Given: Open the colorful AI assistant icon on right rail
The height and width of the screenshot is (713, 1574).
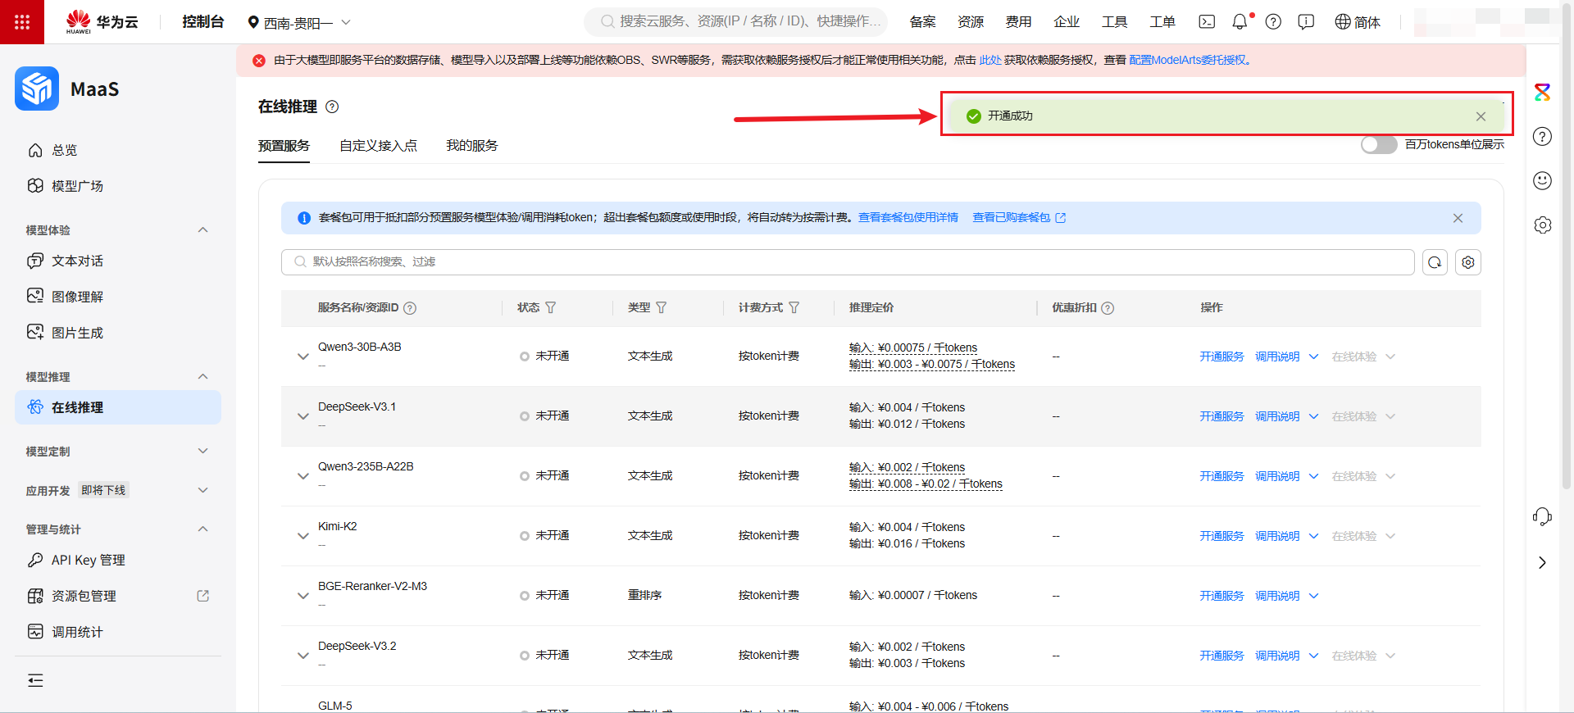Looking at the screenshot, I should pyautogui.click(x=1542, y=93).
